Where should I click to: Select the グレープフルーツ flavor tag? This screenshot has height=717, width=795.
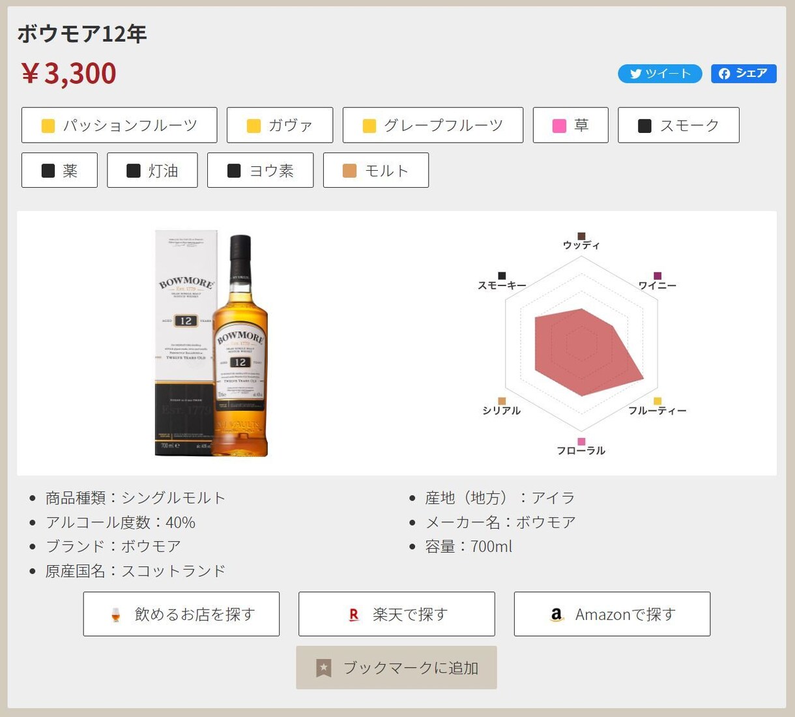click(433, 125)
